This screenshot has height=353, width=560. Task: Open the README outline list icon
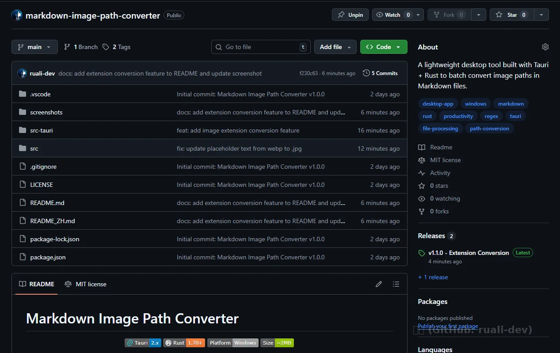(396, 284)
